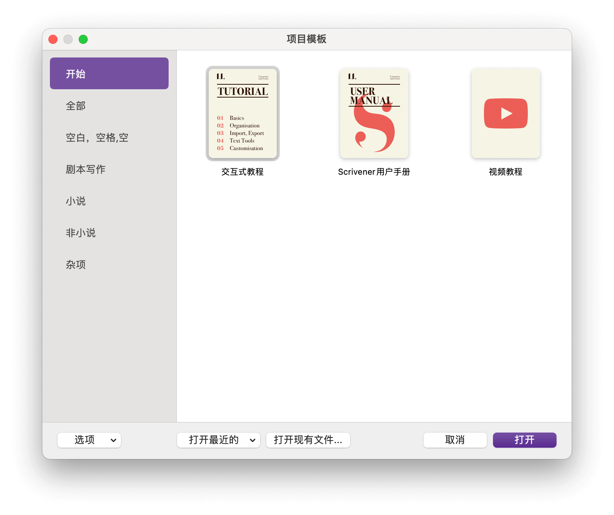Zoom the window with green button

tap(83, 39)
